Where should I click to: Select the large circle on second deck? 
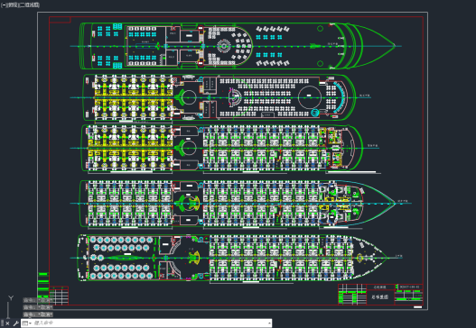pos(309,97)
